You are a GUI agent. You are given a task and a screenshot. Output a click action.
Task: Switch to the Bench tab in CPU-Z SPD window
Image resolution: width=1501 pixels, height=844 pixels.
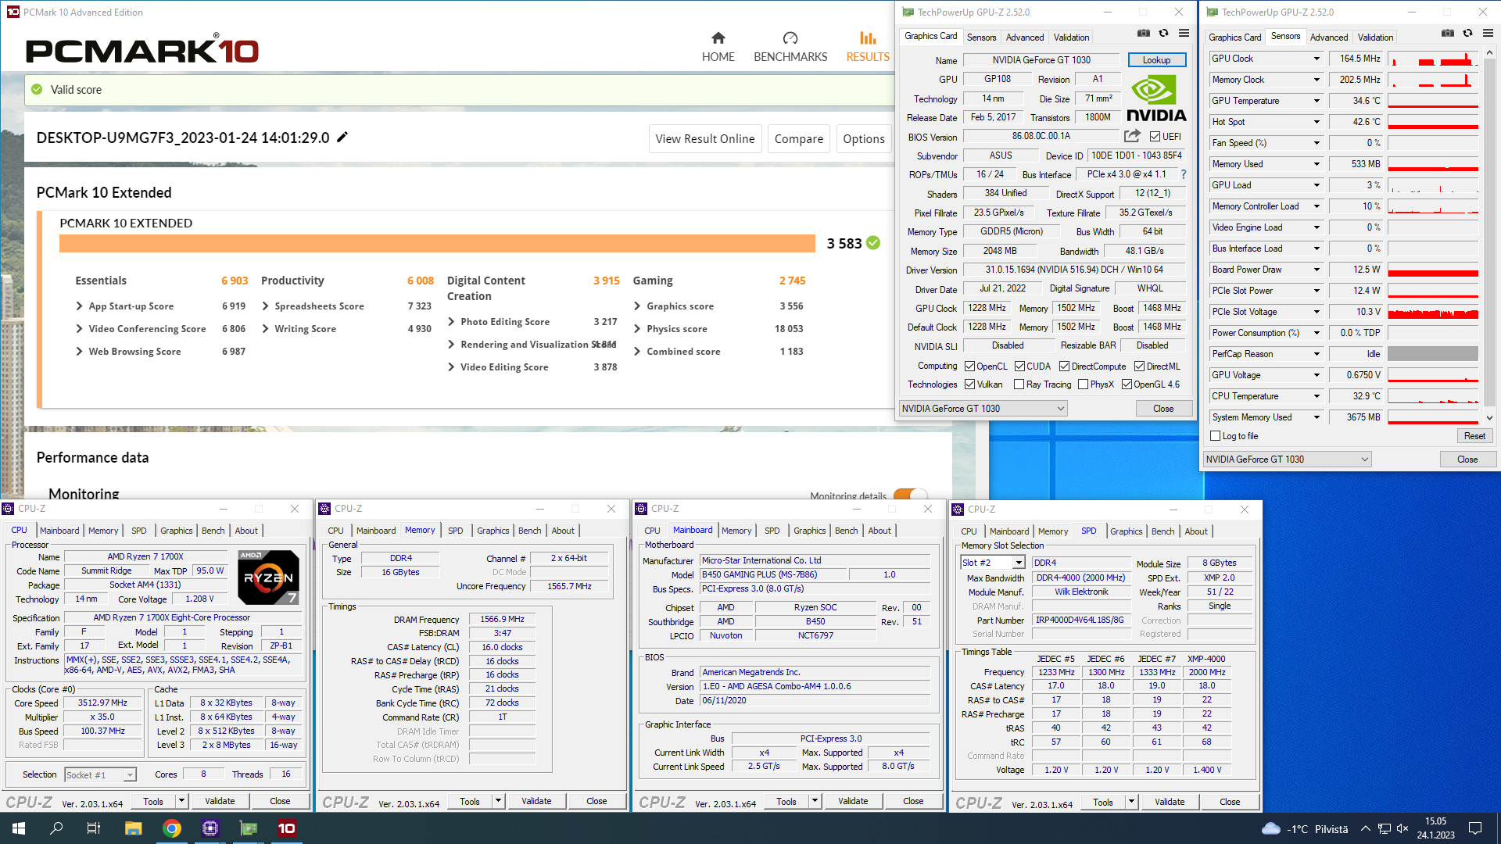tap(1162, 531)
